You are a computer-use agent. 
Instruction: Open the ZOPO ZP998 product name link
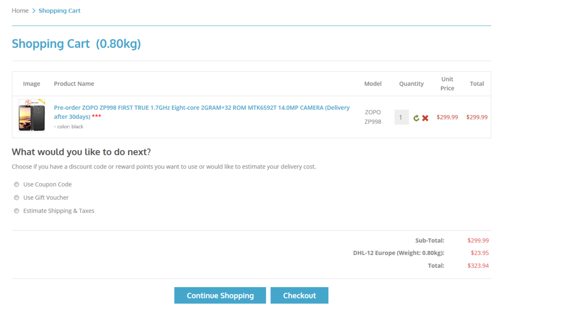coord(202,112)
